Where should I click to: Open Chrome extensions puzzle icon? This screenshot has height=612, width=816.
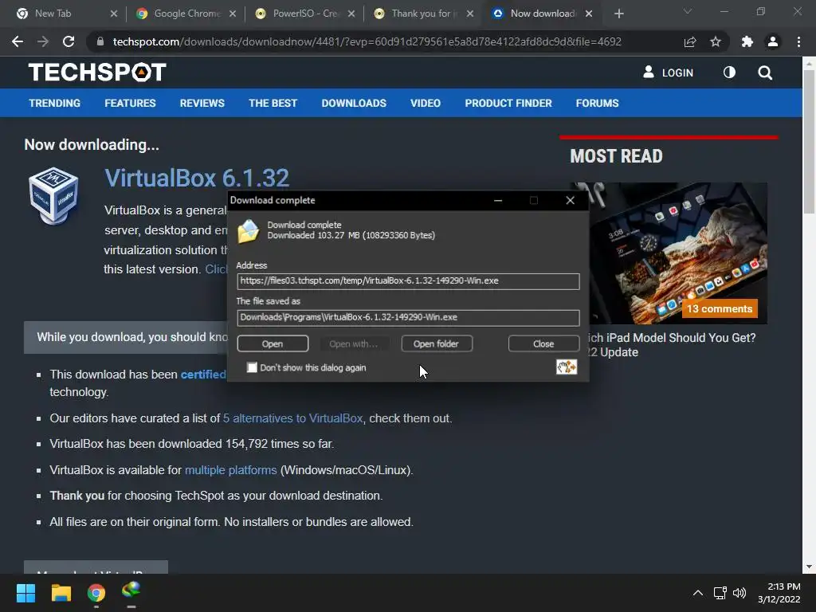(x=747, y=41)
